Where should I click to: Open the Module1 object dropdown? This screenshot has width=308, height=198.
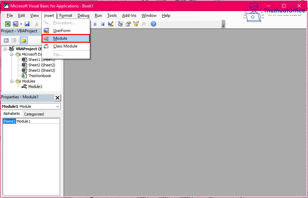57,106
